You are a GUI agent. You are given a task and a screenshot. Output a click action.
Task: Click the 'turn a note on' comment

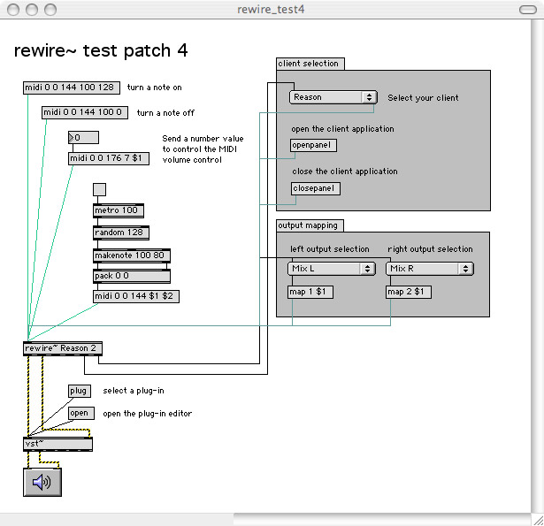155,88
